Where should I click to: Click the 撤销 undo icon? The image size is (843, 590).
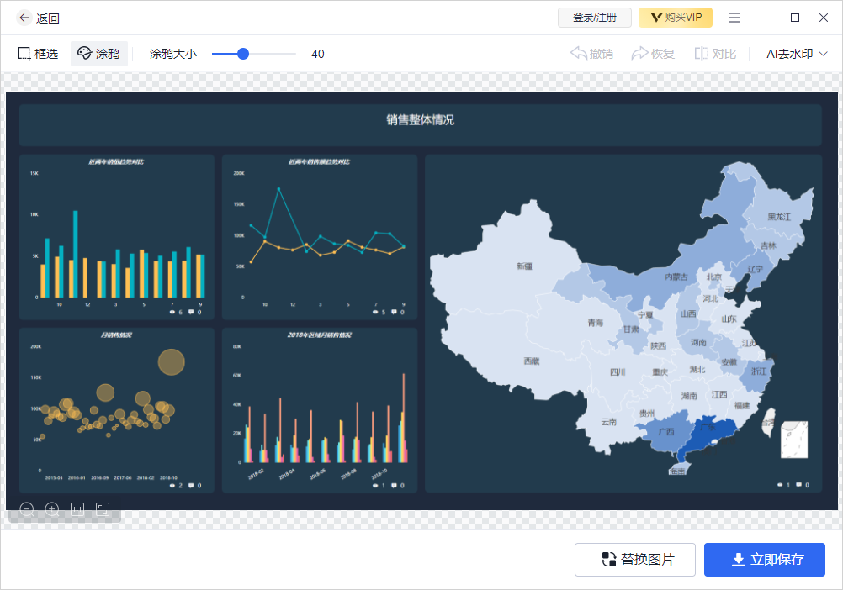pos(592,54)
